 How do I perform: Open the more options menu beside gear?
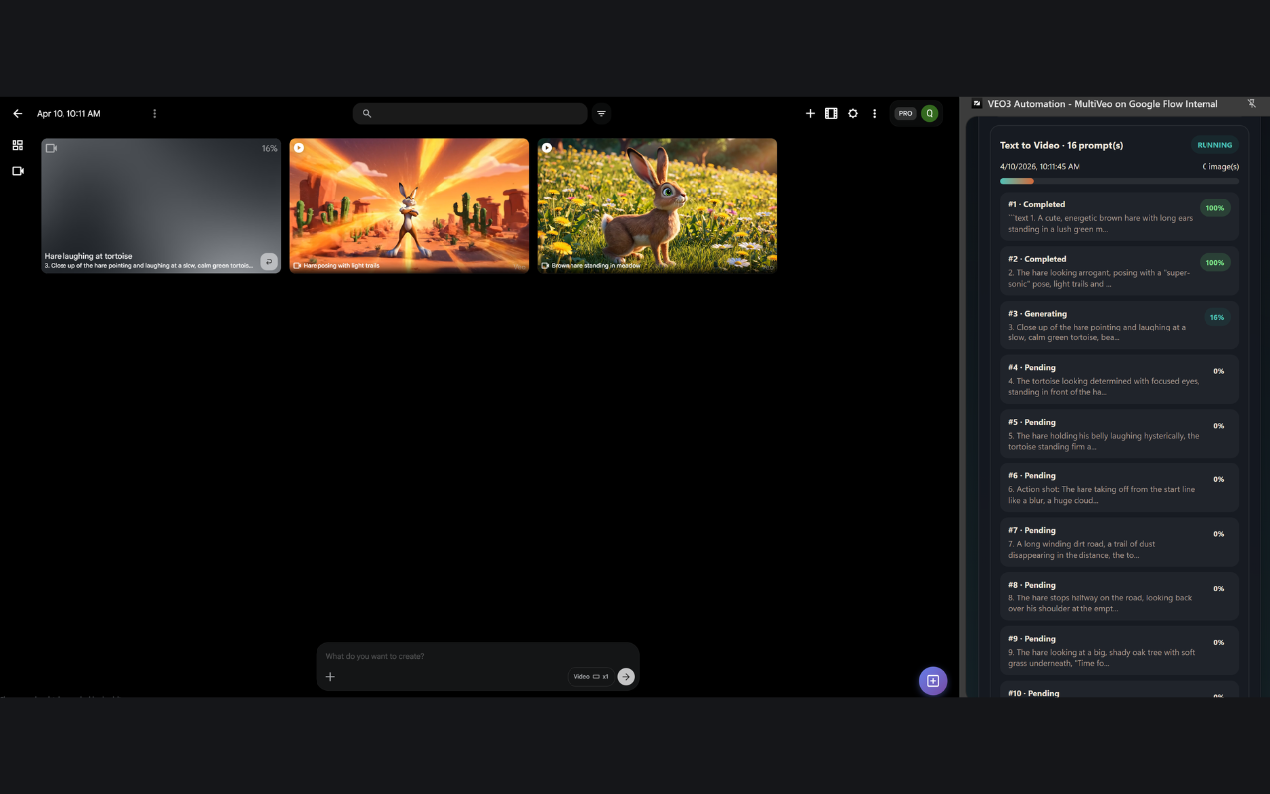pos(874,114)
